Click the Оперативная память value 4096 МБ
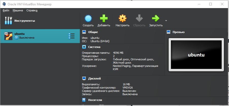 pyautogui.click(x=118, y=53)
